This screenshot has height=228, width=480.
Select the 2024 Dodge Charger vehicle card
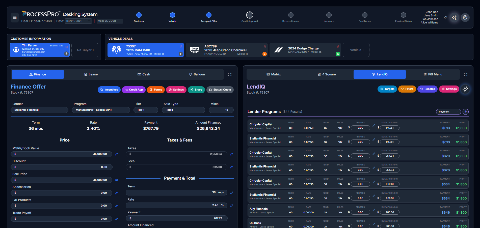pos(305,50)
